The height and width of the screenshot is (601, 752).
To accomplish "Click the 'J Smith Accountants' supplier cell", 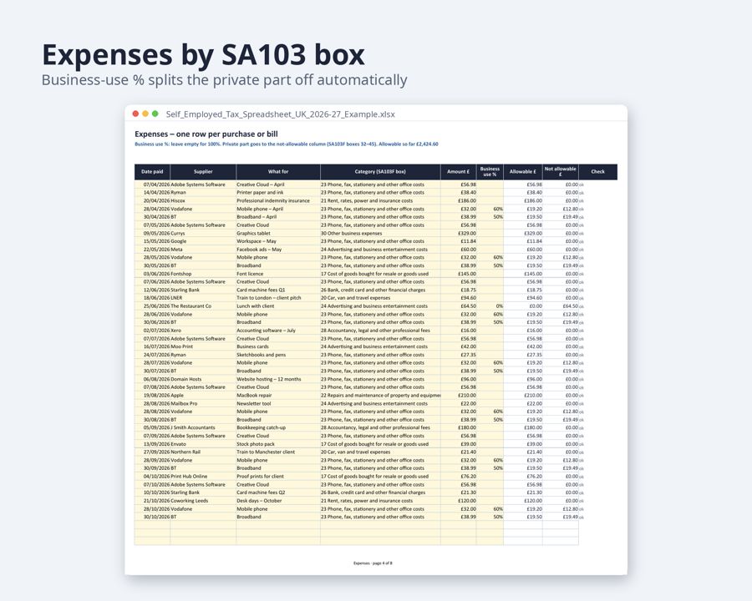I will [203, 427].
